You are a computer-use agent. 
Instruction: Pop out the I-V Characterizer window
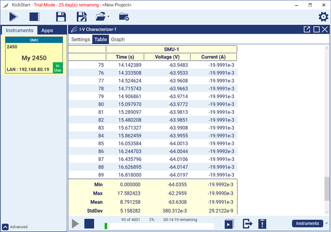click(x=307, y=29)
